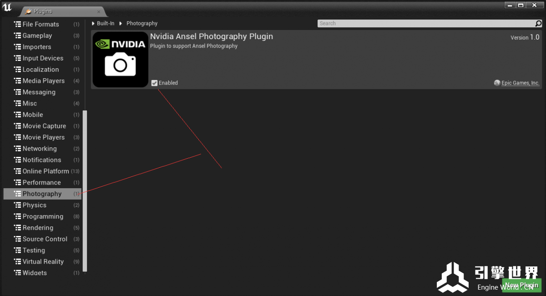Screen dimensions: 546x296
Task: Select Input Devices in the category list
Action: [x=42, y=58]
